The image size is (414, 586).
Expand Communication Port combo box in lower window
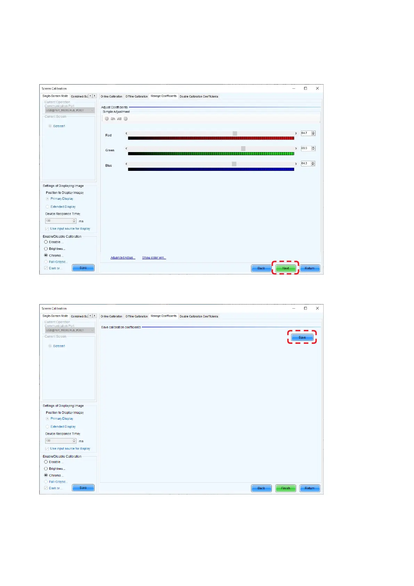pyautogui.click(x=92, y=330)
